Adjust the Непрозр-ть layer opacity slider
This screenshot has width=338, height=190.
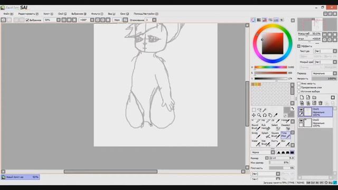324,79
